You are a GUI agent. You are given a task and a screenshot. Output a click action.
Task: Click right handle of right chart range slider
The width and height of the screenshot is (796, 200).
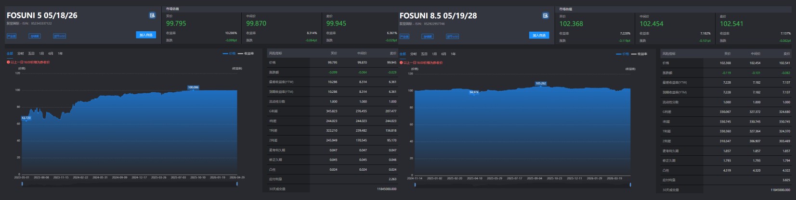[x=630, y=184]
